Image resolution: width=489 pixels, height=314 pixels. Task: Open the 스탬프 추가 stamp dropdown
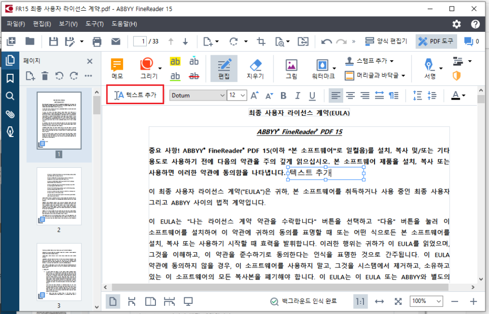(x=369, y=61)
